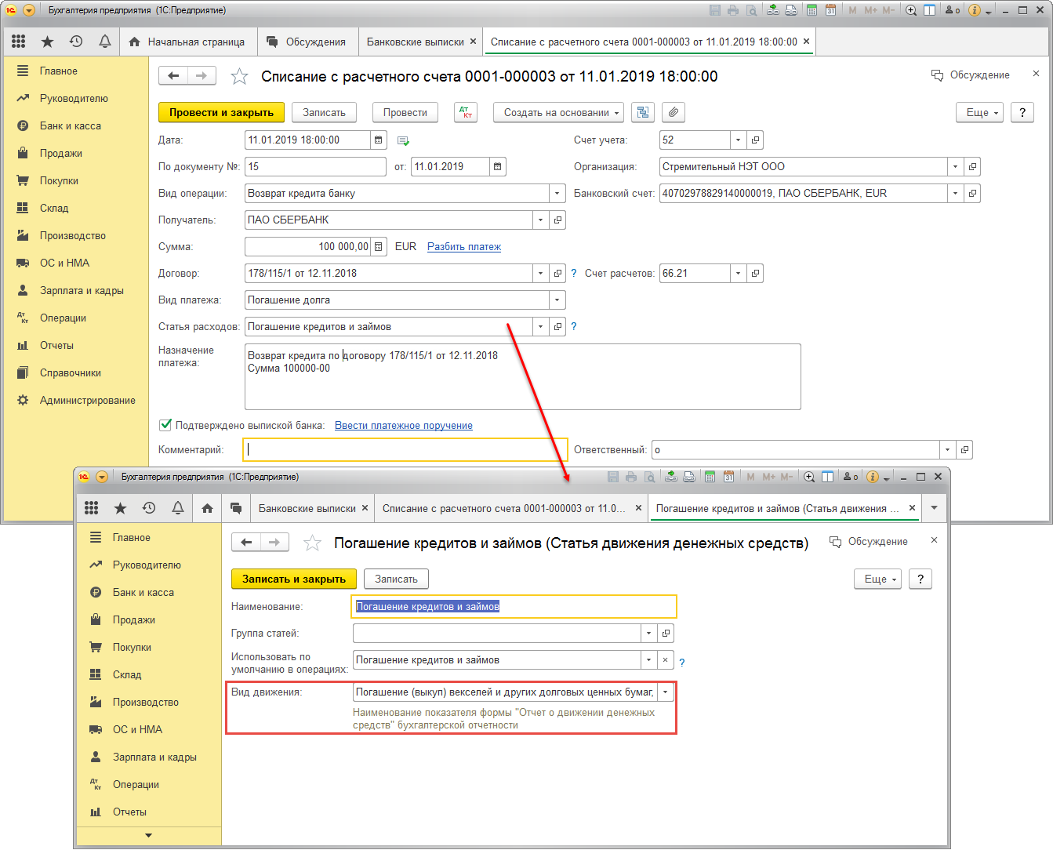
Task: Toggle Подтверждено выпиской банка checkbox
Action: pos(165,425)
